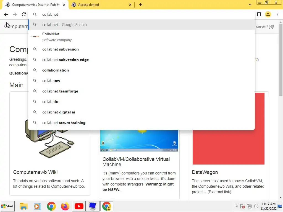Choose 'collabnet - Google Search' suggestion

pos(141,25)
